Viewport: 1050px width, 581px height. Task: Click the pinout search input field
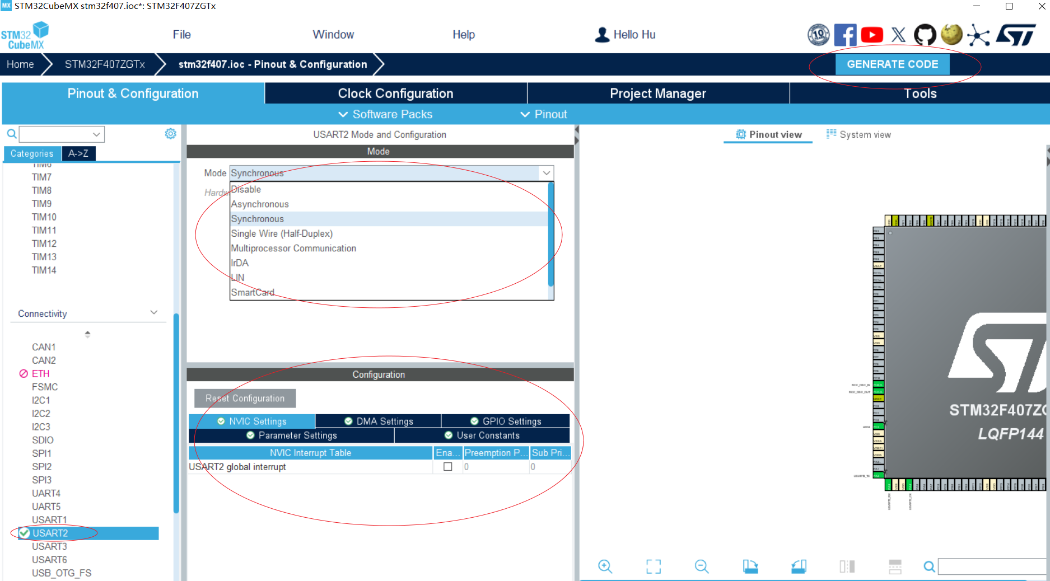(x=992, y=566)
